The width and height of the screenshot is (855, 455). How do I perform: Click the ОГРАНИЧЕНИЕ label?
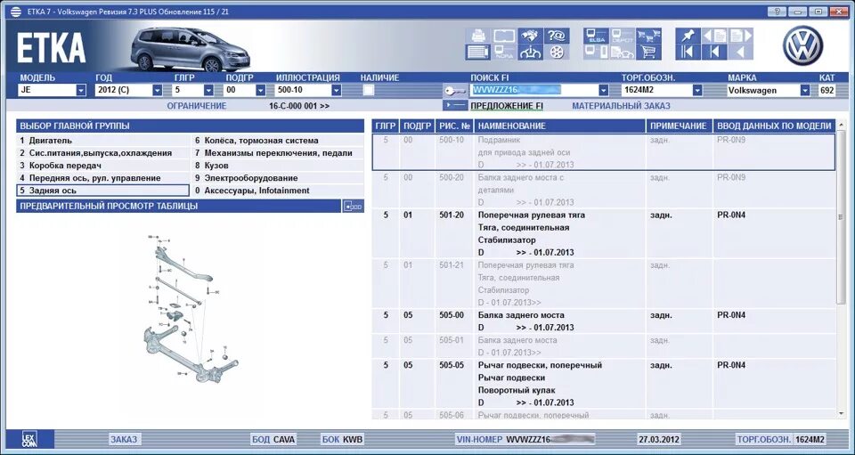coord(196,106)
